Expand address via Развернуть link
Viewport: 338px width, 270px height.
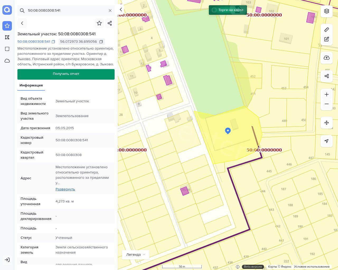point(65,189)
